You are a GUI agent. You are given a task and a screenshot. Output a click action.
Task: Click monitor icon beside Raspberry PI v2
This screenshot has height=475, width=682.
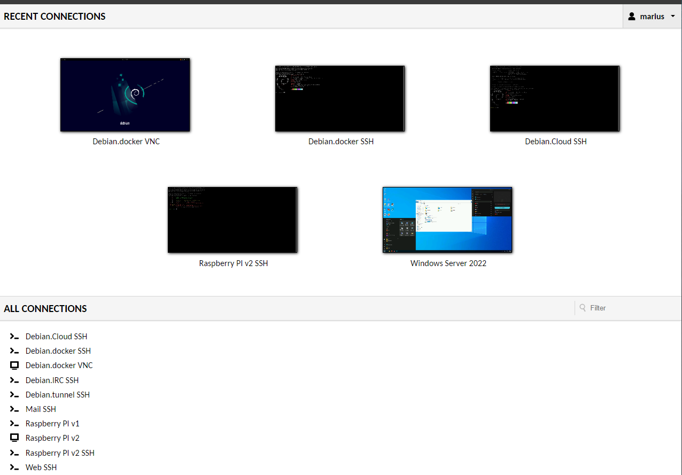[x=14, y=438]
